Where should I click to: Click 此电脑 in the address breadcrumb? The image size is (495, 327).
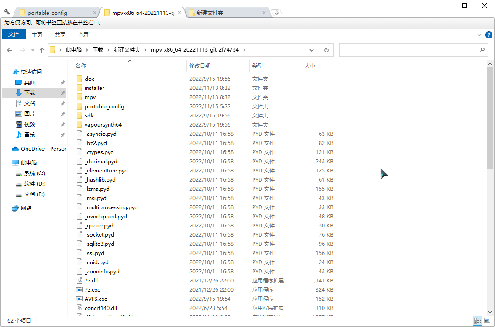[x=74, y=50]
